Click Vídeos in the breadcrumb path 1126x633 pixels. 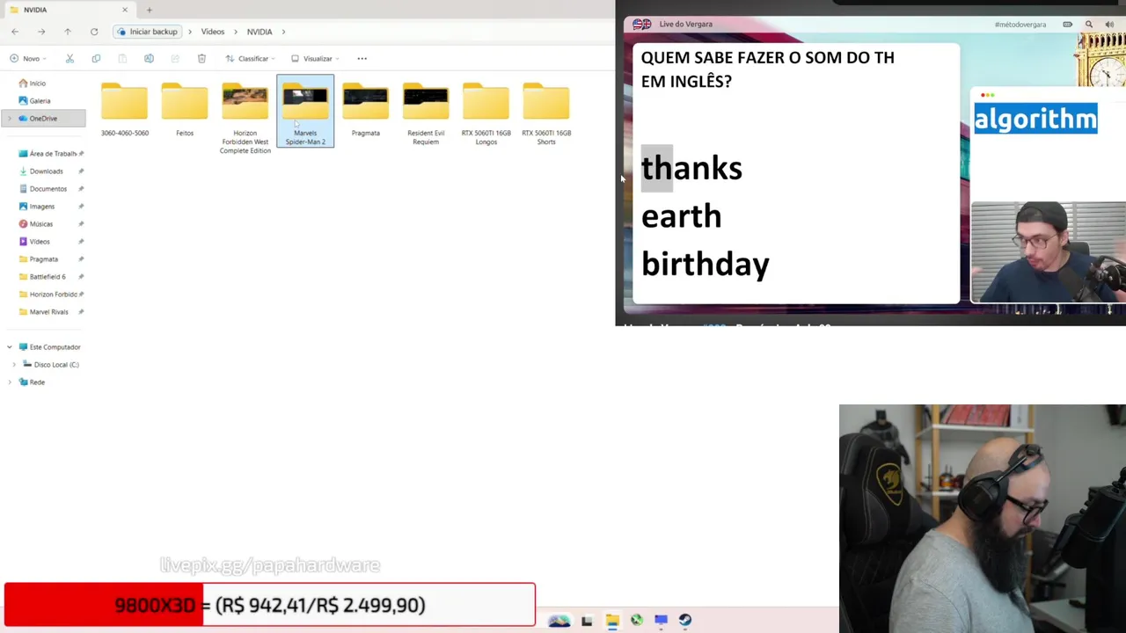click(213, 32)
